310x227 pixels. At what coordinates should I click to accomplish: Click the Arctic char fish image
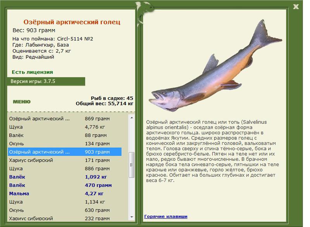tap(215, 65)
